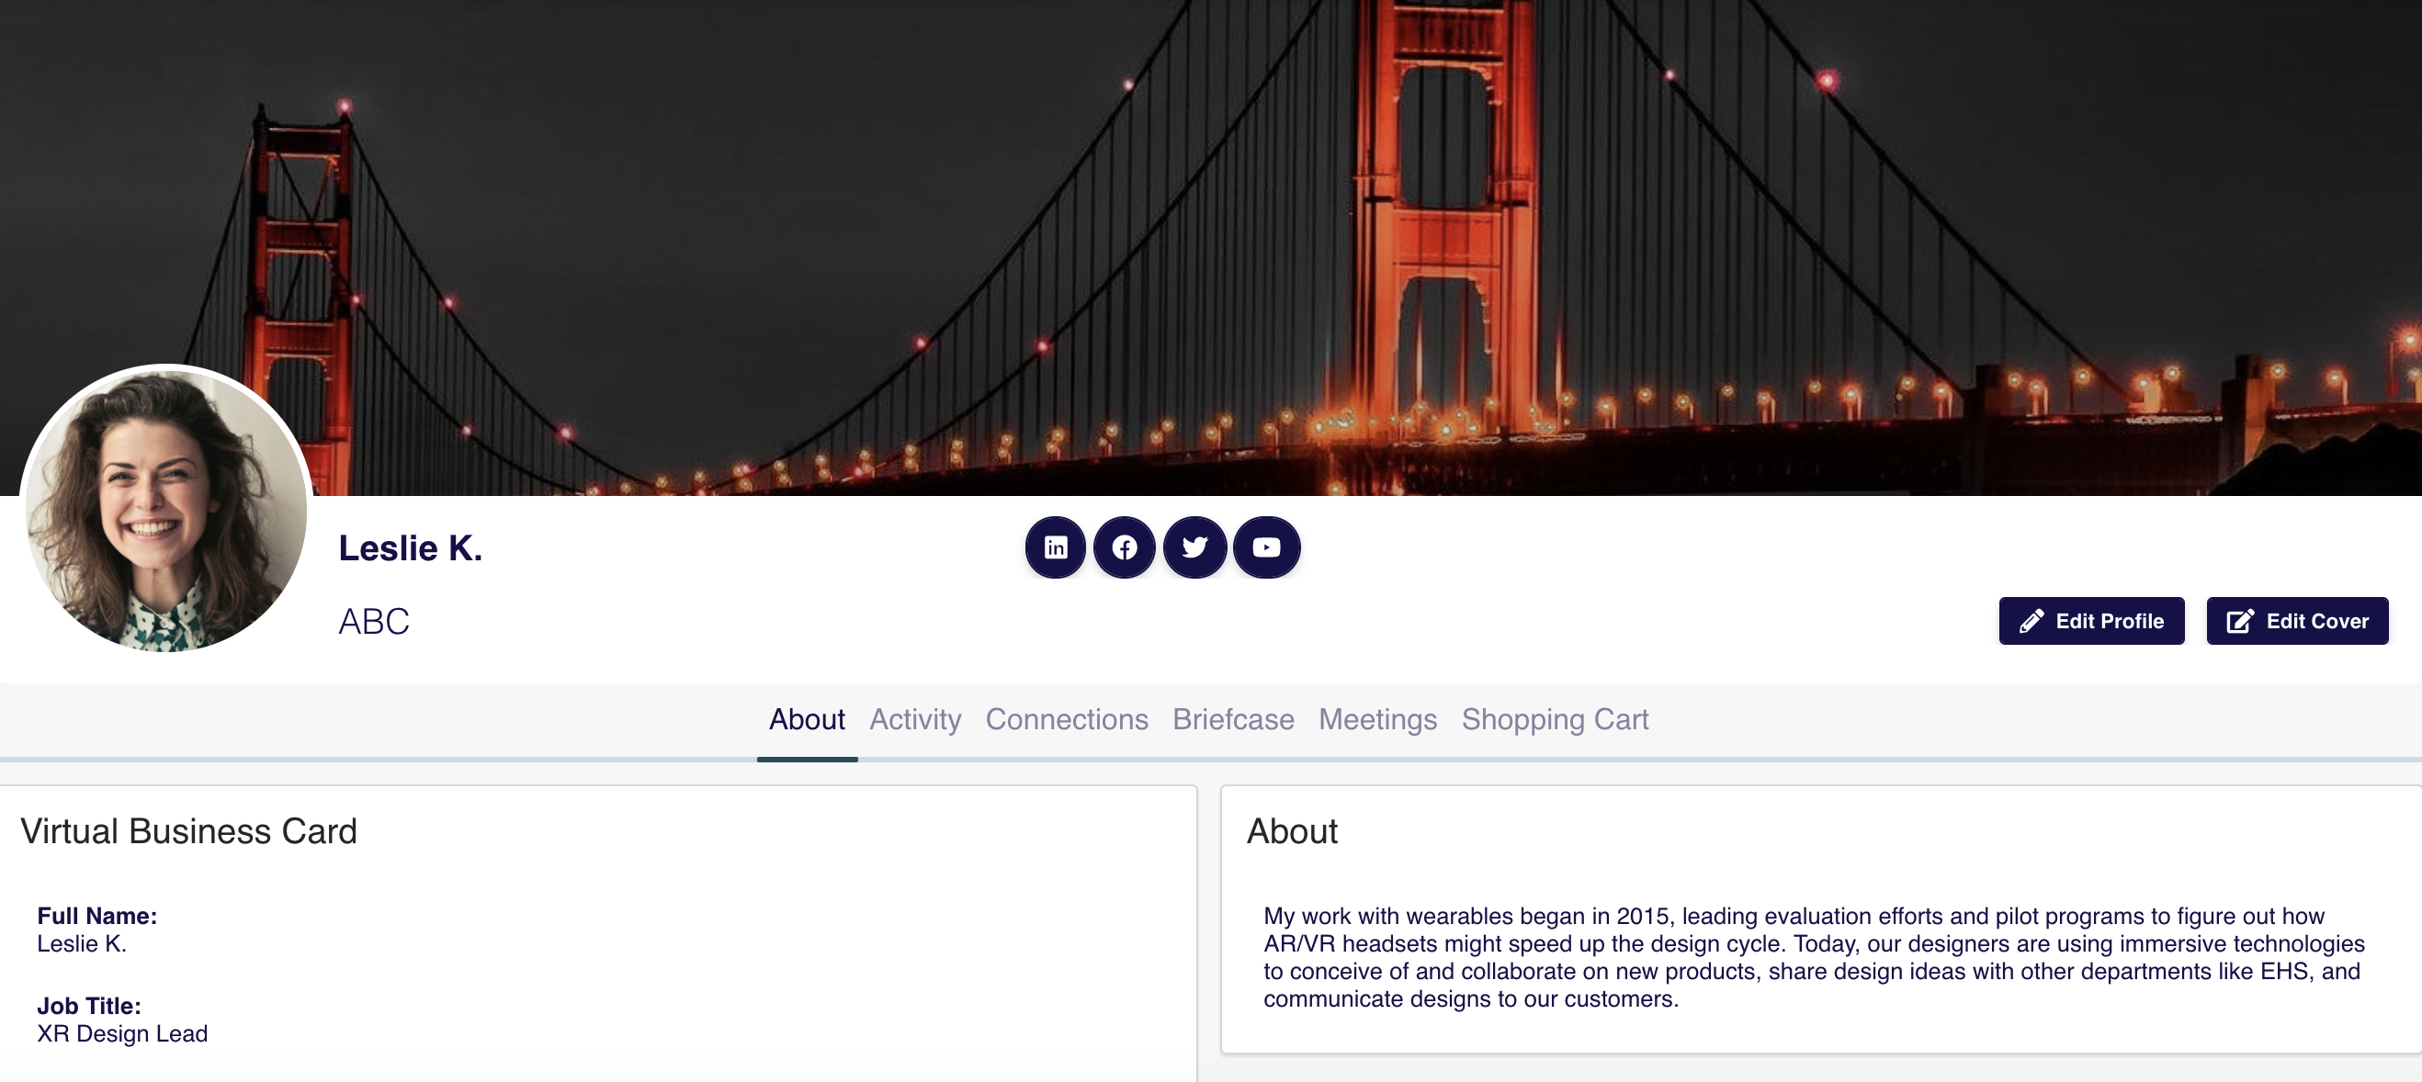View the Meetings tab
The height and width of the screenshot is (1082, 2422).
[1377, 719]
